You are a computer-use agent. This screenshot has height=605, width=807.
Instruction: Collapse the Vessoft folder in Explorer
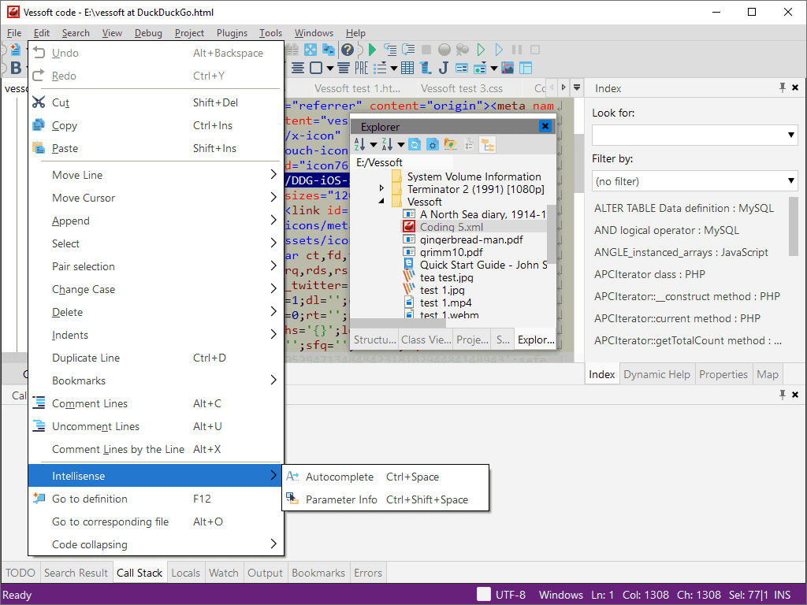click(x=381, y=201)
